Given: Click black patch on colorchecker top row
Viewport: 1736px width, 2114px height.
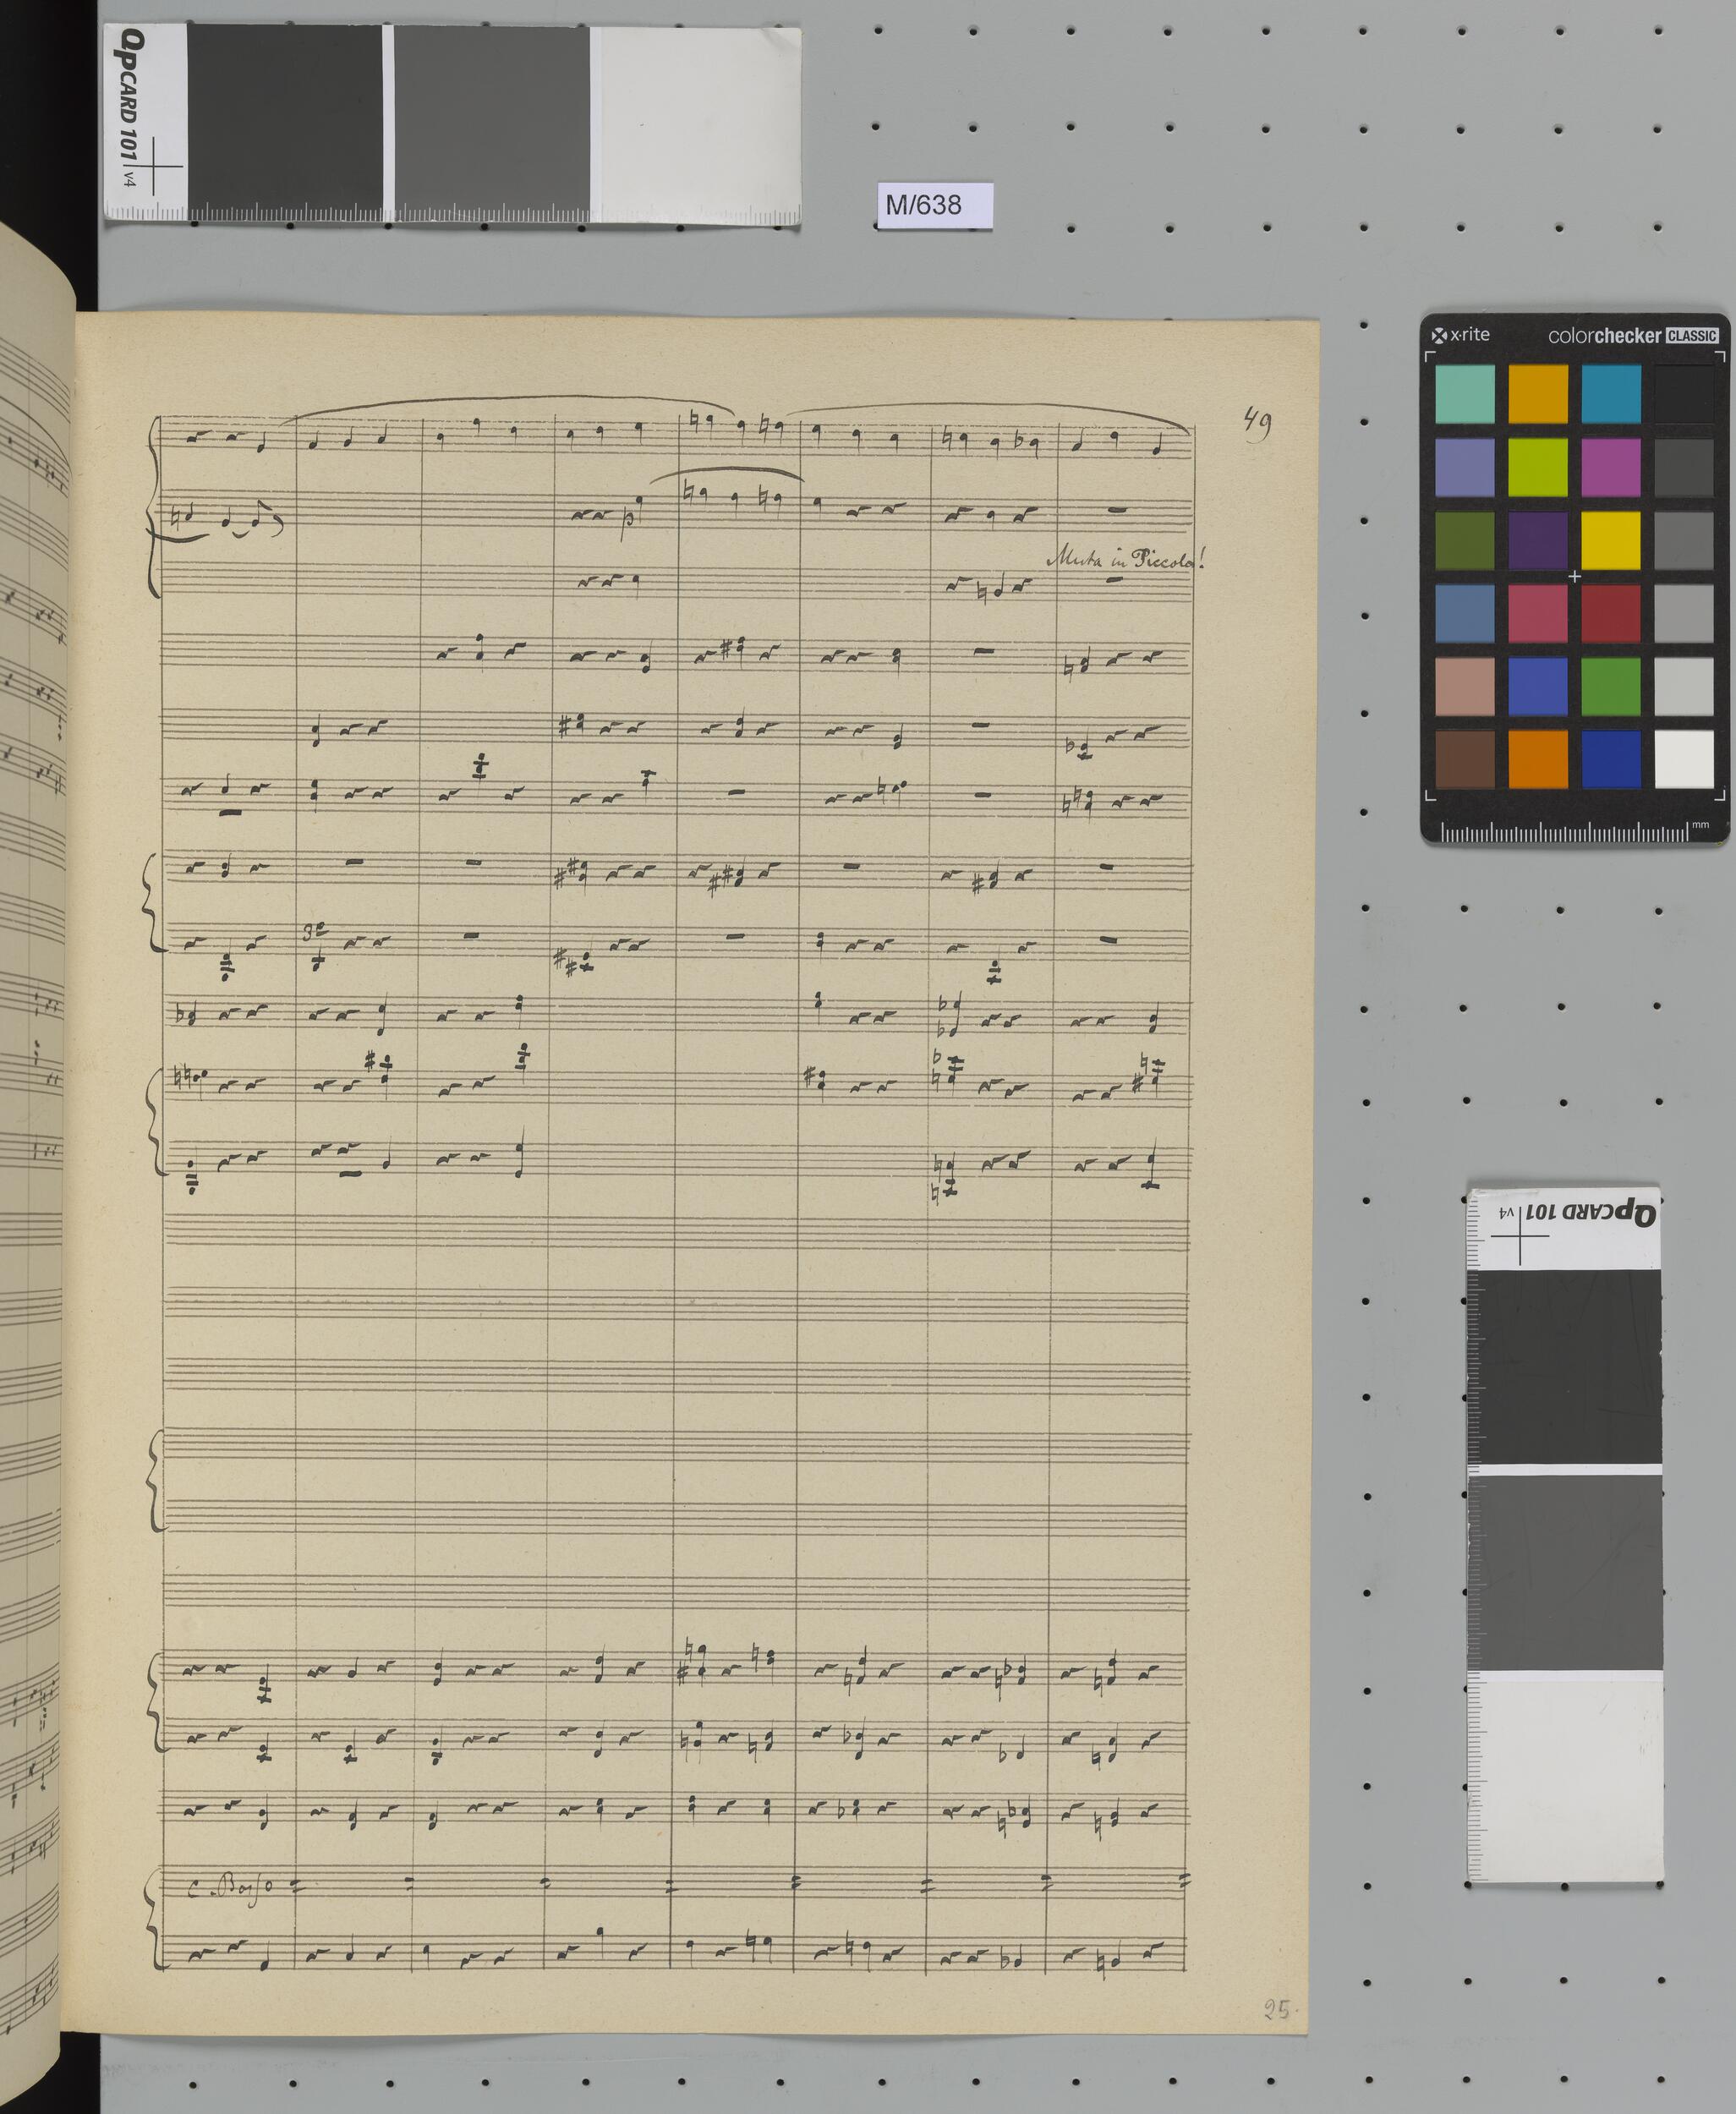Looking at the screenshot, I should (x=1684, y=393).
